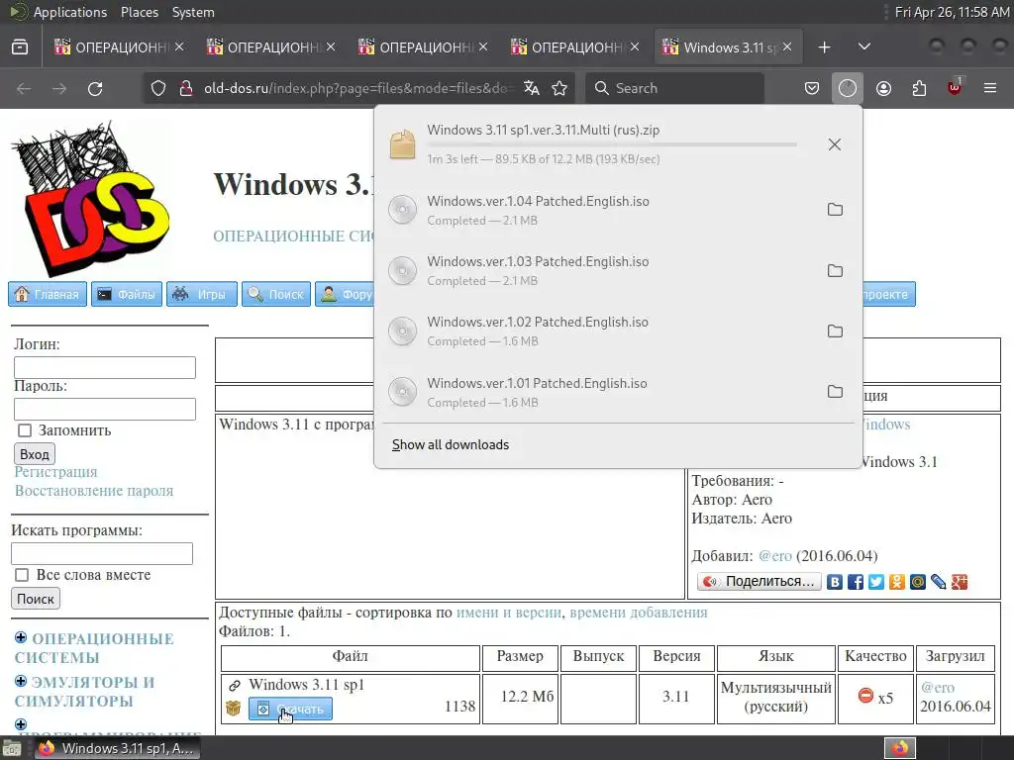The image size is (1014, 760).
Task: Open the Регистрация link
Action: [55, 472]
